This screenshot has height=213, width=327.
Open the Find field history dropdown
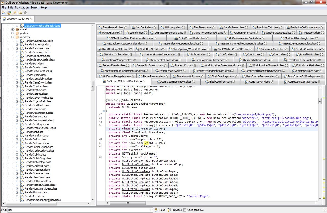(151, 210)
